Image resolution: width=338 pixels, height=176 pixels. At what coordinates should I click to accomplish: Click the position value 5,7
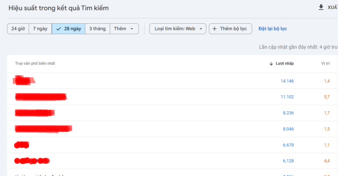[x=327, y=97]
